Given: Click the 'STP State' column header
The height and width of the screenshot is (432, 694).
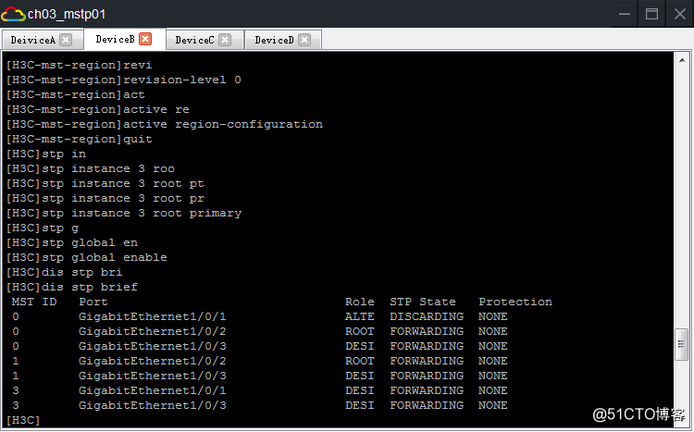Looking at the screenshot, I should pyautogui.click(x=423, y=302).
